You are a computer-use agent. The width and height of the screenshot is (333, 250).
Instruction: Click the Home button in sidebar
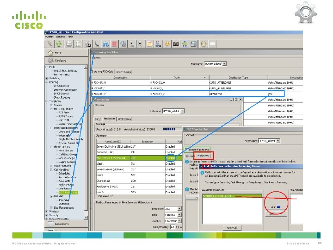coord(66,52)
